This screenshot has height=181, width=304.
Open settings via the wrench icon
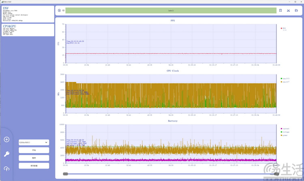[x=6, y=154]
